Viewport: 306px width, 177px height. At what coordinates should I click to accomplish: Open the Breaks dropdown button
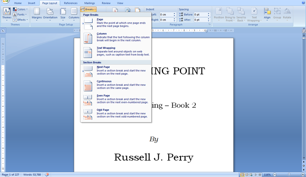[x=88, y=9]
